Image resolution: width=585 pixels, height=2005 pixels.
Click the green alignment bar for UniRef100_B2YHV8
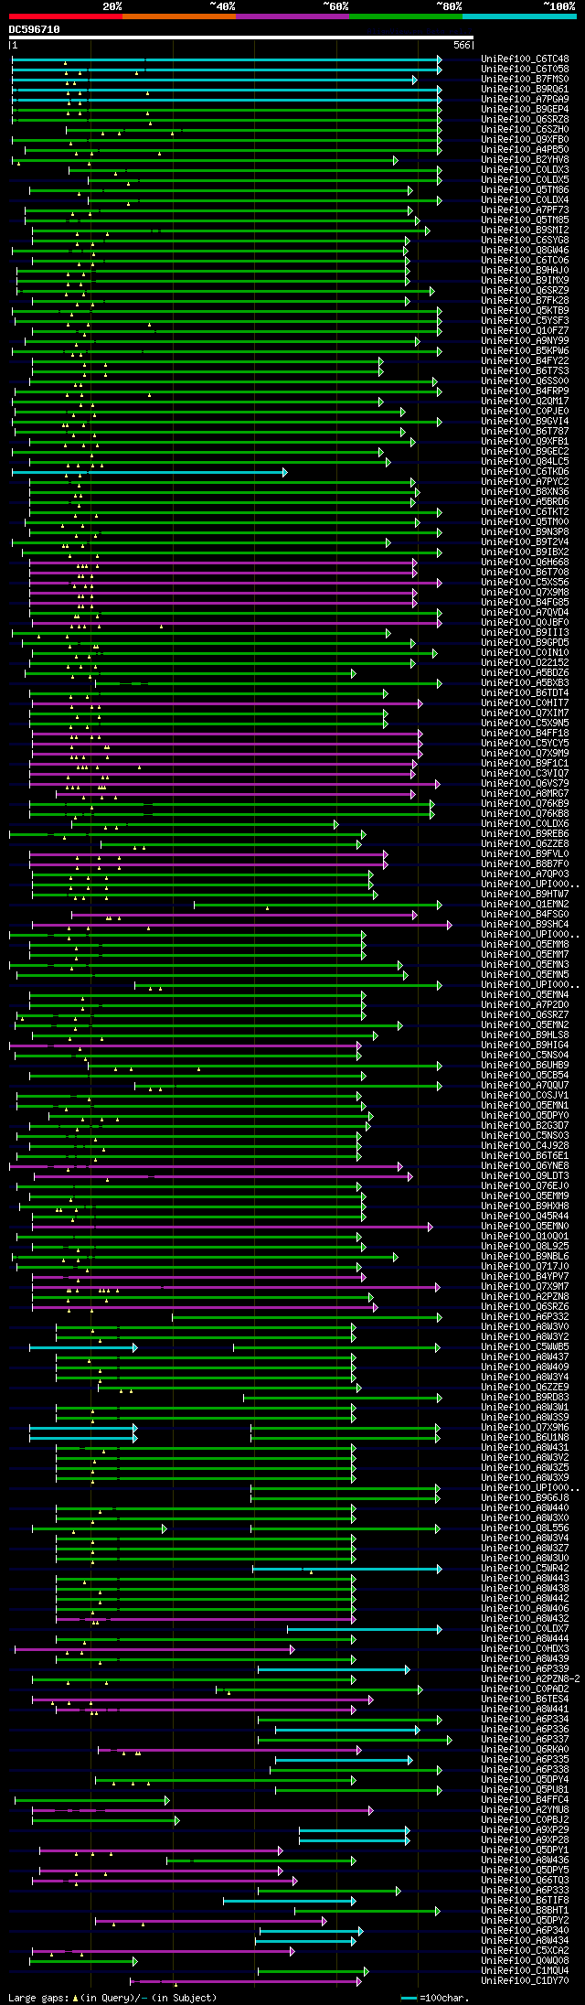(x=205, y=160)
